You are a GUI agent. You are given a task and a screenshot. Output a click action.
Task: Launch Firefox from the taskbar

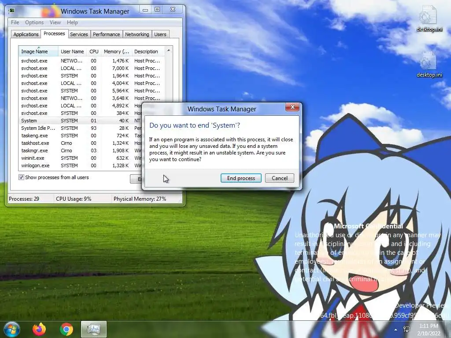39,329
